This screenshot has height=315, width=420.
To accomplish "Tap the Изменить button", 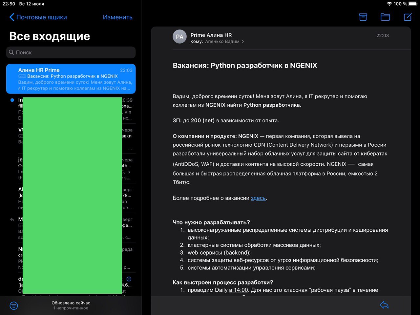I will (x=117, y=17).
